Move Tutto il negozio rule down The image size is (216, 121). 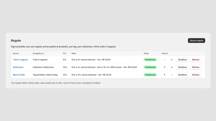172,60
